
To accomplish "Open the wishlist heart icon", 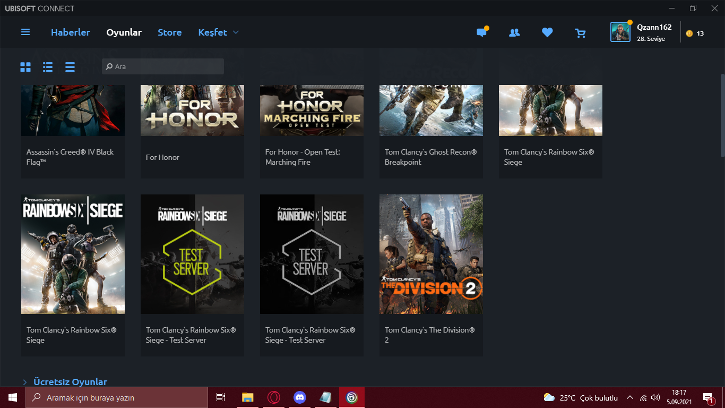I will click(547, 32).
